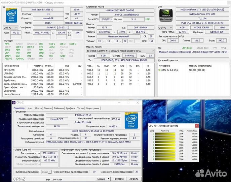Click the Socket R3 (LGA2011-3) platform field
The height and width of the screenshot is (182, 231).
coord(58,28)
